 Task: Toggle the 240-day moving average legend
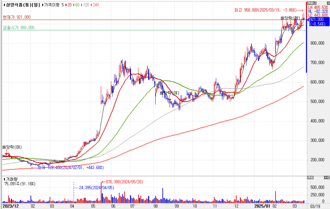(x=95, y=5)
